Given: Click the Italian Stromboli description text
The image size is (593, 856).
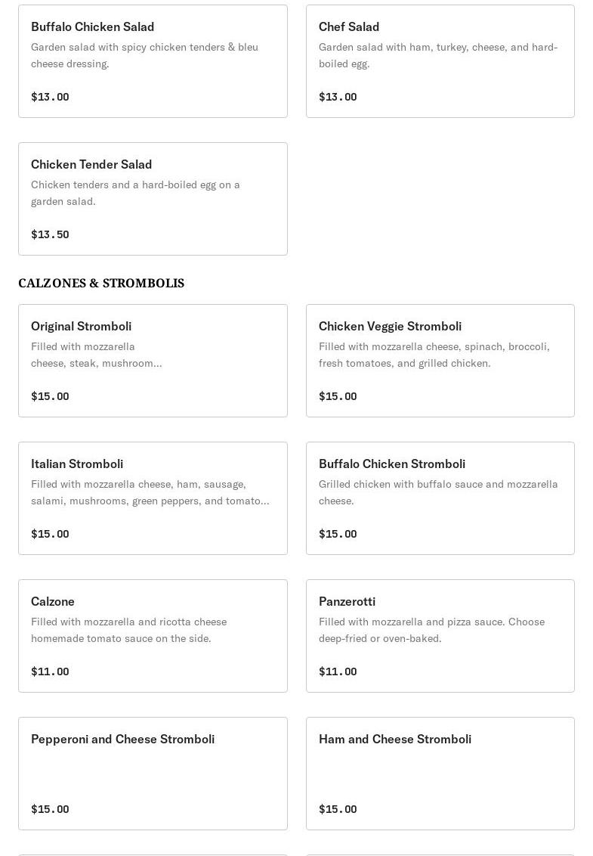Looking at the screenshot, I should (150, 492).
